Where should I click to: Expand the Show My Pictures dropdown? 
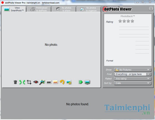point(133,70)
